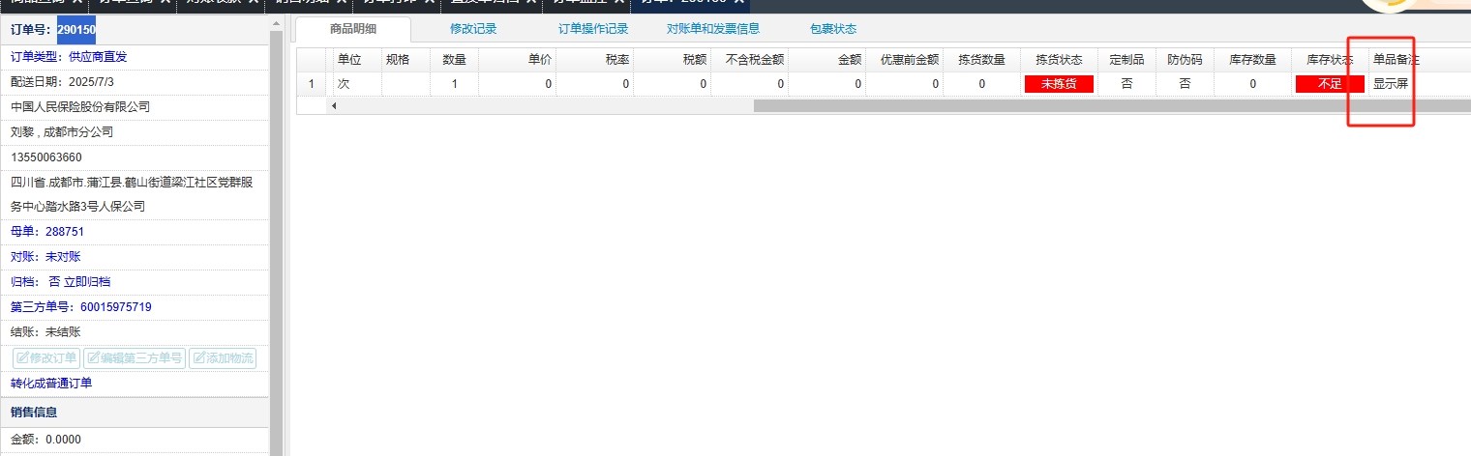The height and width of the screenshot is (456, 1471).
Task: Switch to the 商品明细 tab
Action: point(352,29)
